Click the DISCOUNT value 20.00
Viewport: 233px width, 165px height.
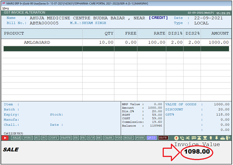point(224,109)
